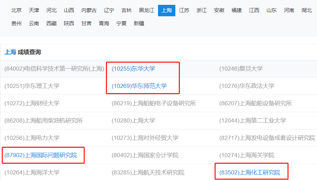
Task: Select the 湖北 province tab
Action: (307, 10)
